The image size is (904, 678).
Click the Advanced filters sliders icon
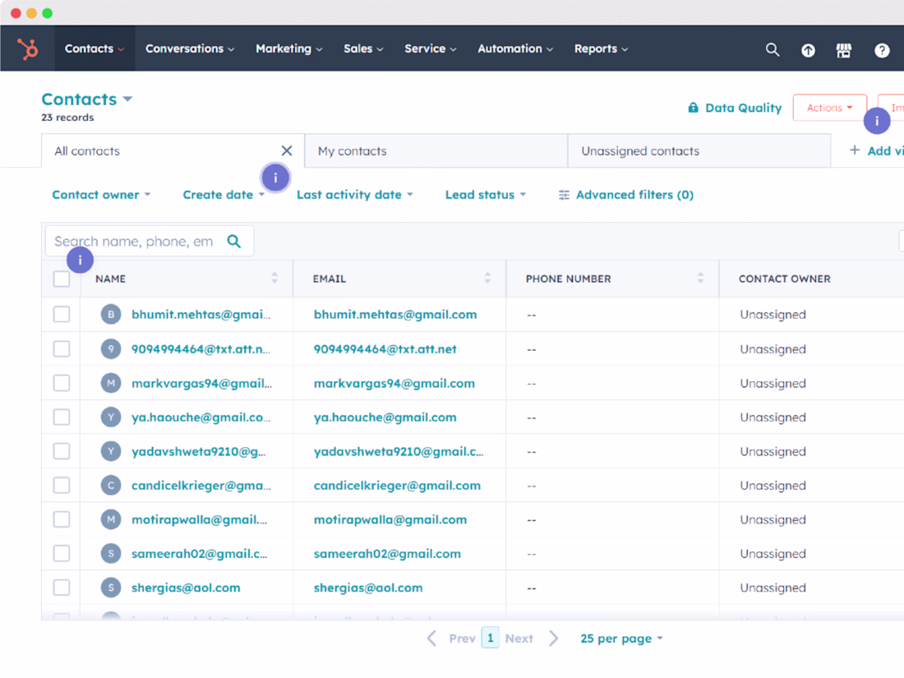coord(564,195)
